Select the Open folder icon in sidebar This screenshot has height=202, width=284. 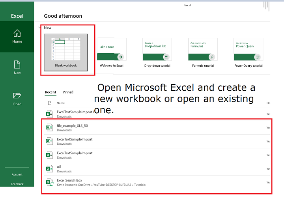coord(17,95)
